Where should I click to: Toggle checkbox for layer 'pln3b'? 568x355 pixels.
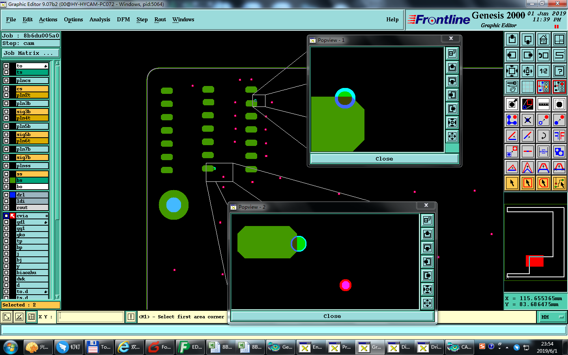click(x=6, y=103)
